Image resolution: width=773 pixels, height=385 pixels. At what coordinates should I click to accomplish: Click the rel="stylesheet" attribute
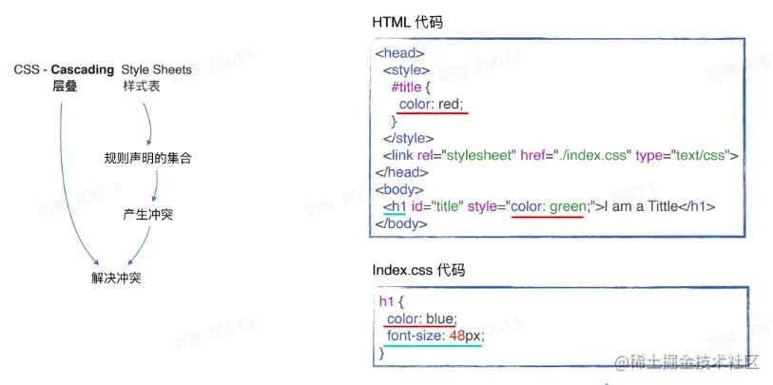465,156
